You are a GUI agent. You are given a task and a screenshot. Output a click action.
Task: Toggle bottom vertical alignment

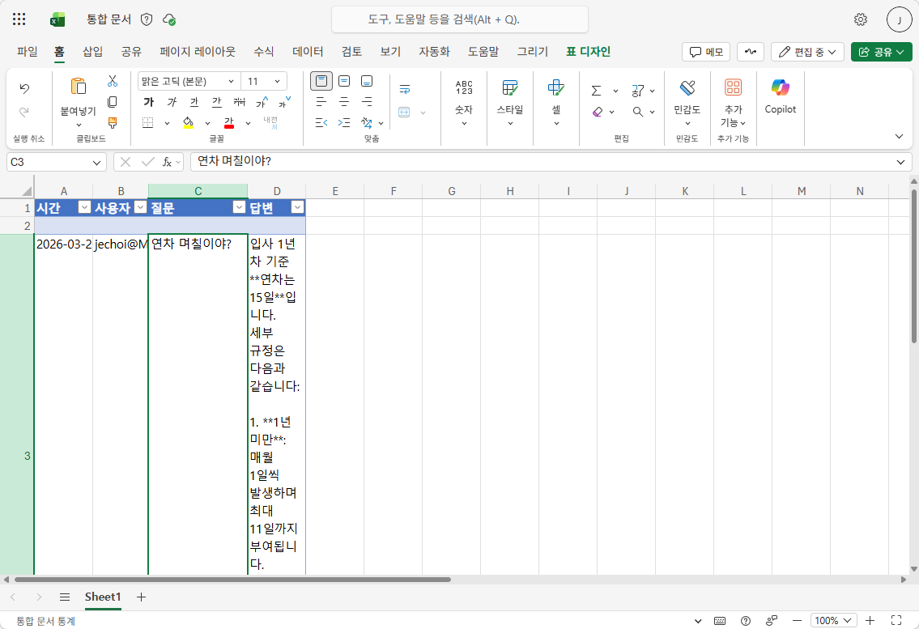tap(367, 81)
